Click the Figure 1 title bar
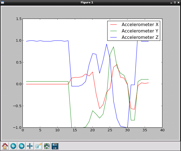 tap(87, 2)
